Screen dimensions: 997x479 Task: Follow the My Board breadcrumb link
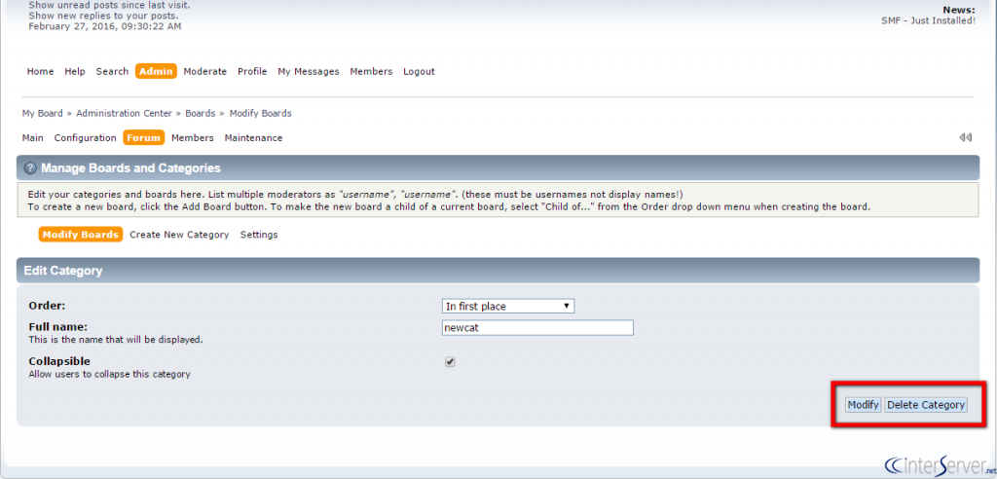click(42, 113)
